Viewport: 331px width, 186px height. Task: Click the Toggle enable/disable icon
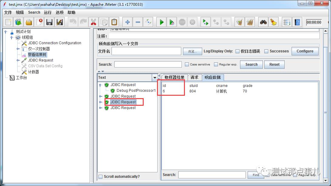tap(148, 22)
